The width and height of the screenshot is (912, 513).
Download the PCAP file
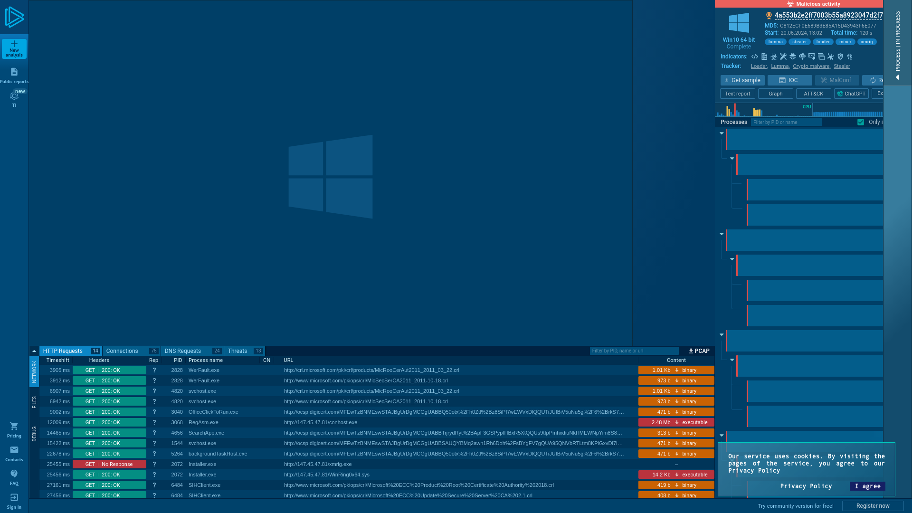(x=699, y=351)
